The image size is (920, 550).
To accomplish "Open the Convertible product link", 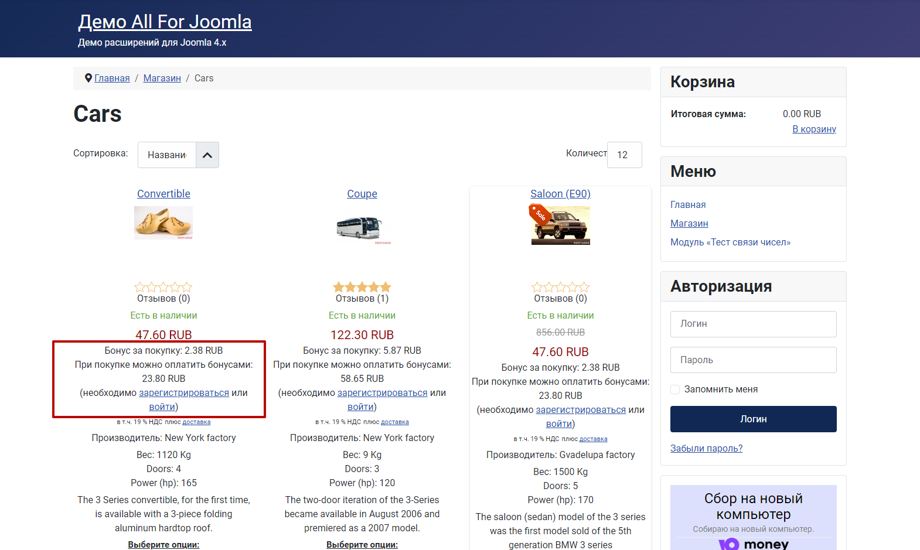I will click(163, 194).
